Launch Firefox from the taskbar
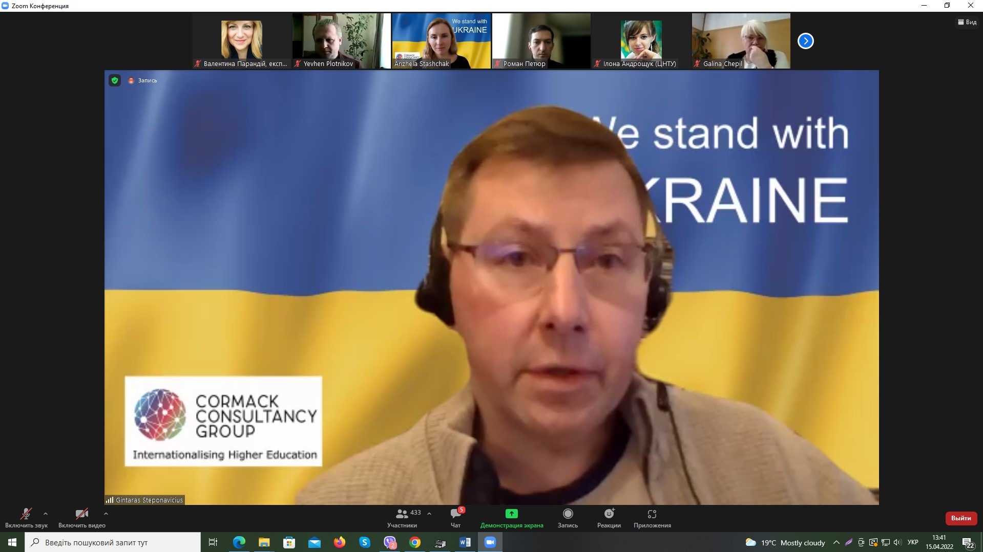This screenshot has width=983, height=552. point(340,542)
